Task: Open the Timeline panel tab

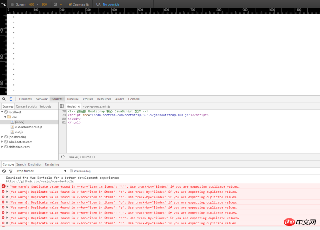Action: tap(73, 99)
